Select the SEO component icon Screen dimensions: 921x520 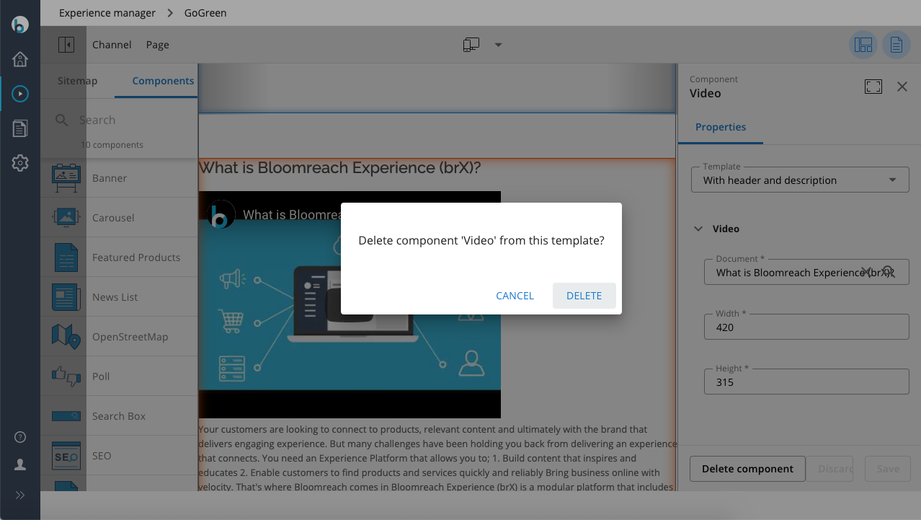pos(66,456)
